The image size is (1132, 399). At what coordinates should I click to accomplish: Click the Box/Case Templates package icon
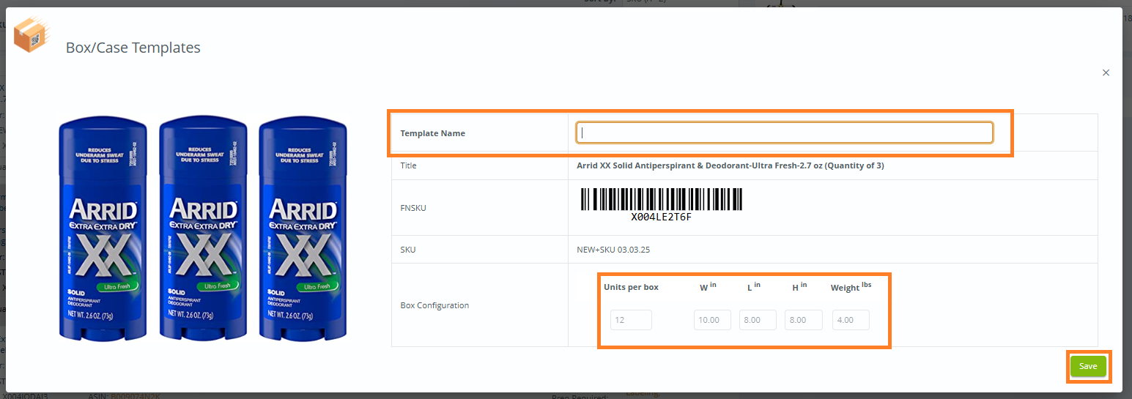click(x=32, y=35)
